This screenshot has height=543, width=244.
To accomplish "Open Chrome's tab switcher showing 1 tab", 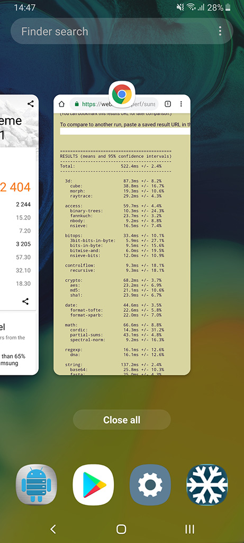I will (168, 104).
